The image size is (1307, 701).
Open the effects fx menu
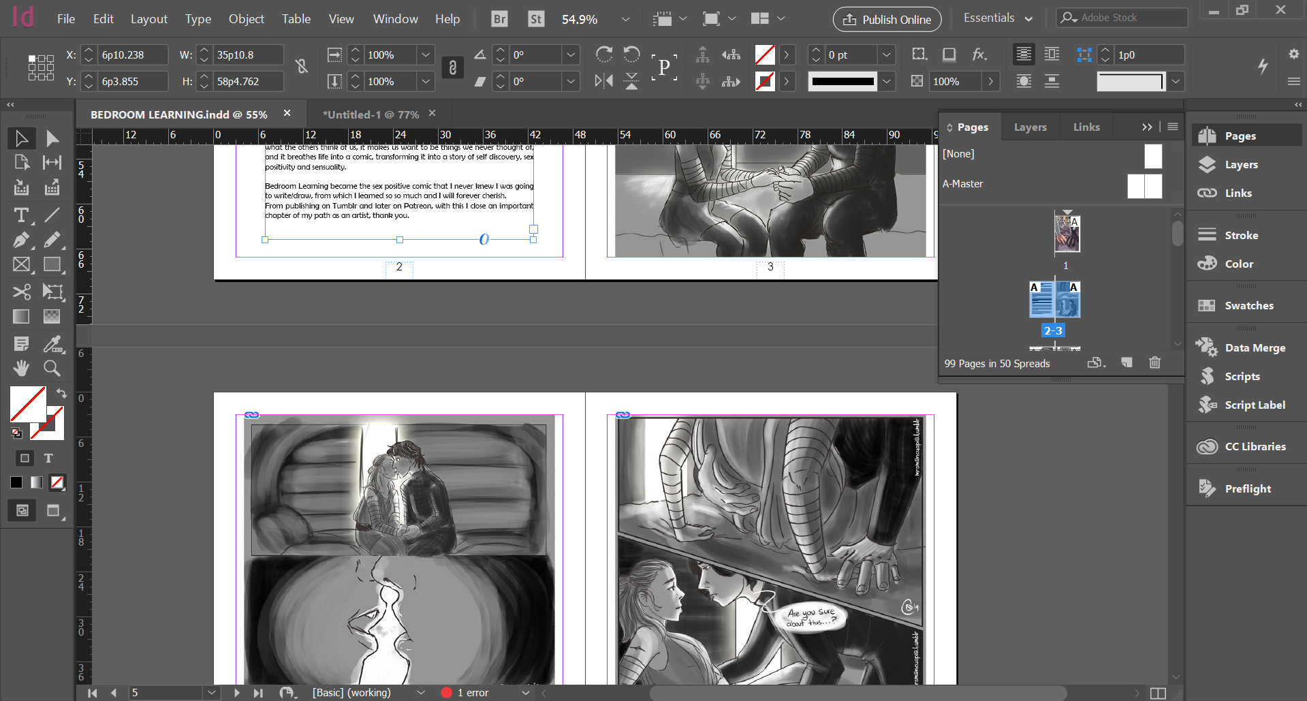pos(979,54)
